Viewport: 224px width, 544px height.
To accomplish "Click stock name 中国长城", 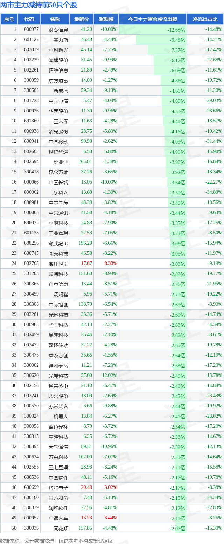I will click(x=58, y=182).
